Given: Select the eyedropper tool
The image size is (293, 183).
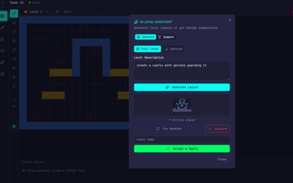Looking at the screenshot, I should [x=14, y=50].
